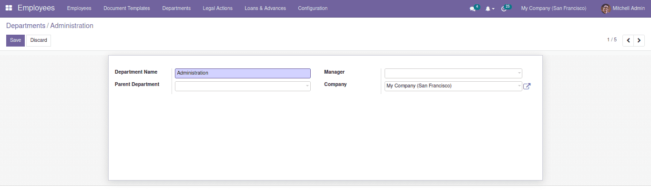Open the Configuration menu
651x191 pixels.
(313, 9)
